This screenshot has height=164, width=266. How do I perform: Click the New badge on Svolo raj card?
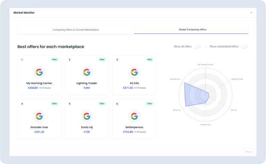point(102,104)
